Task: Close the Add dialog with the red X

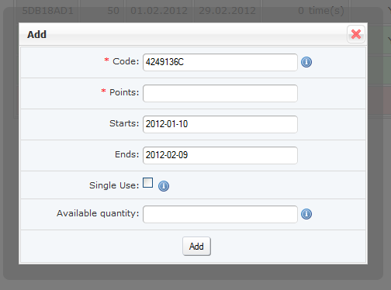Action: tap(356, 34)
